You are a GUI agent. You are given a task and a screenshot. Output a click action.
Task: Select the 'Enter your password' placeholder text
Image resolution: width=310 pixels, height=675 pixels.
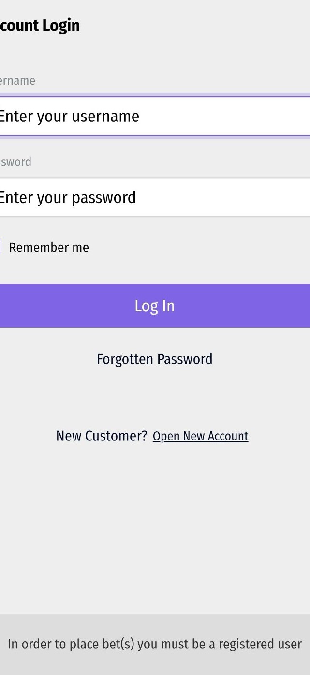click(67, 198)
